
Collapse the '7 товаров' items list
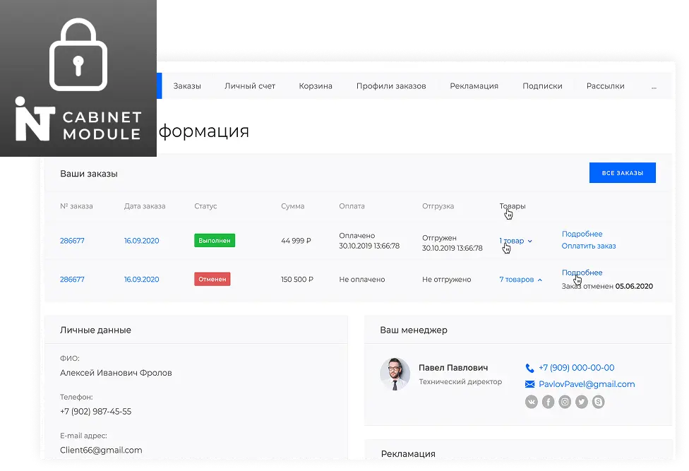coord(520,280)
